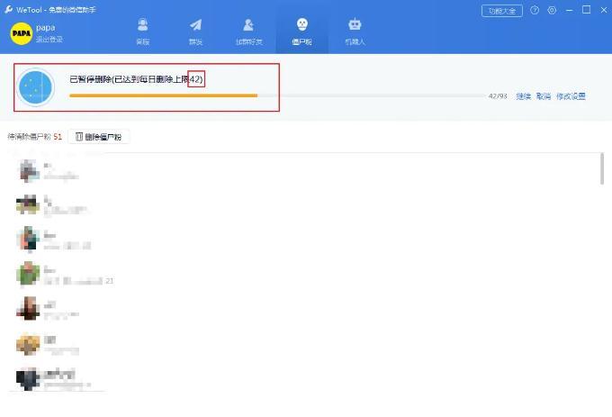Click the vertical scrollbar of the contact list

(x=602, y=168)
